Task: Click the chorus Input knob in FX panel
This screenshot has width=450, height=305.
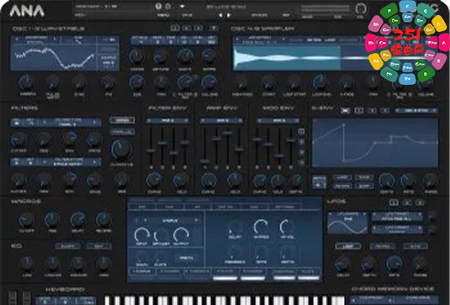Action: click(142, 235)
